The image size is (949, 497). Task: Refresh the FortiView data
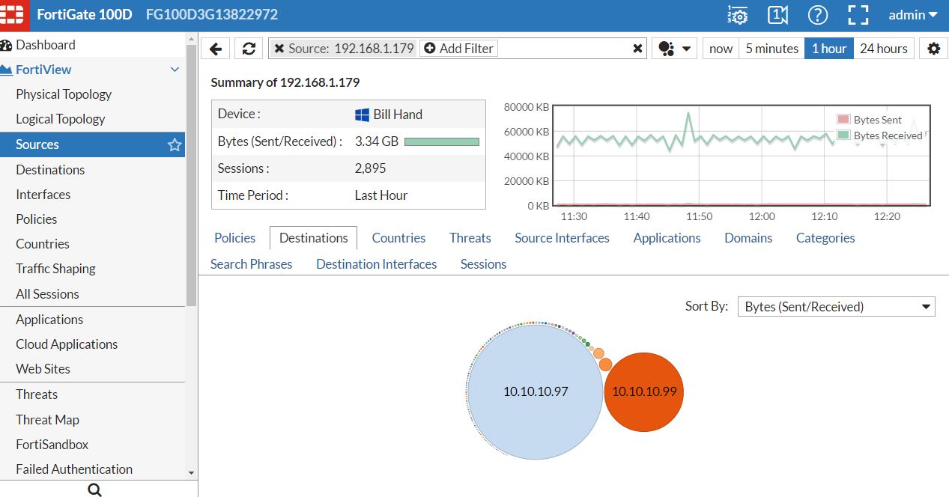[249, 49]
